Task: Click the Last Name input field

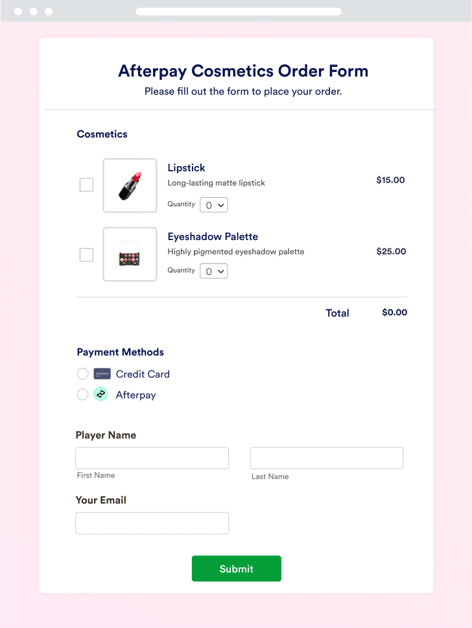Action: [x=326, y=458]
